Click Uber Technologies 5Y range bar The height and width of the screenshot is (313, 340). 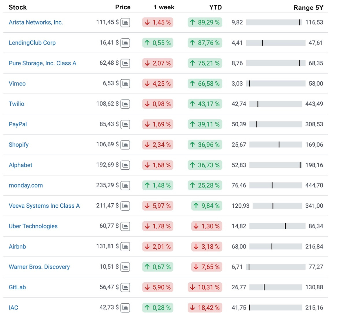pyautogui.click(x=277, y=226)
